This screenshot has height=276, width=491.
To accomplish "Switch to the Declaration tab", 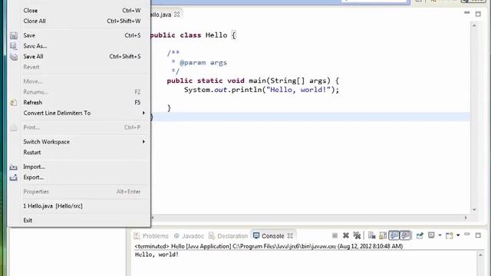I will tap(229, 236).
